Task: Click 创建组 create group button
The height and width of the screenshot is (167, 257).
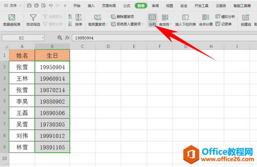Action: pos(246,20)
